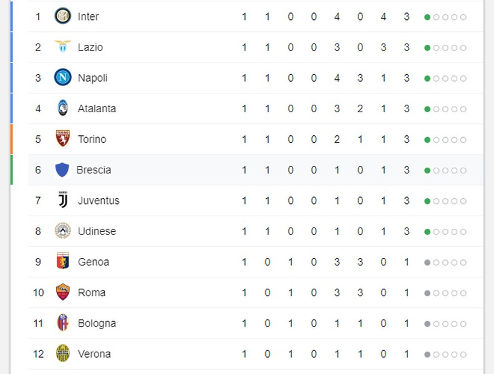Click the Torino bull crest
This screenshot has width=494, height=374.
point(63,138)
